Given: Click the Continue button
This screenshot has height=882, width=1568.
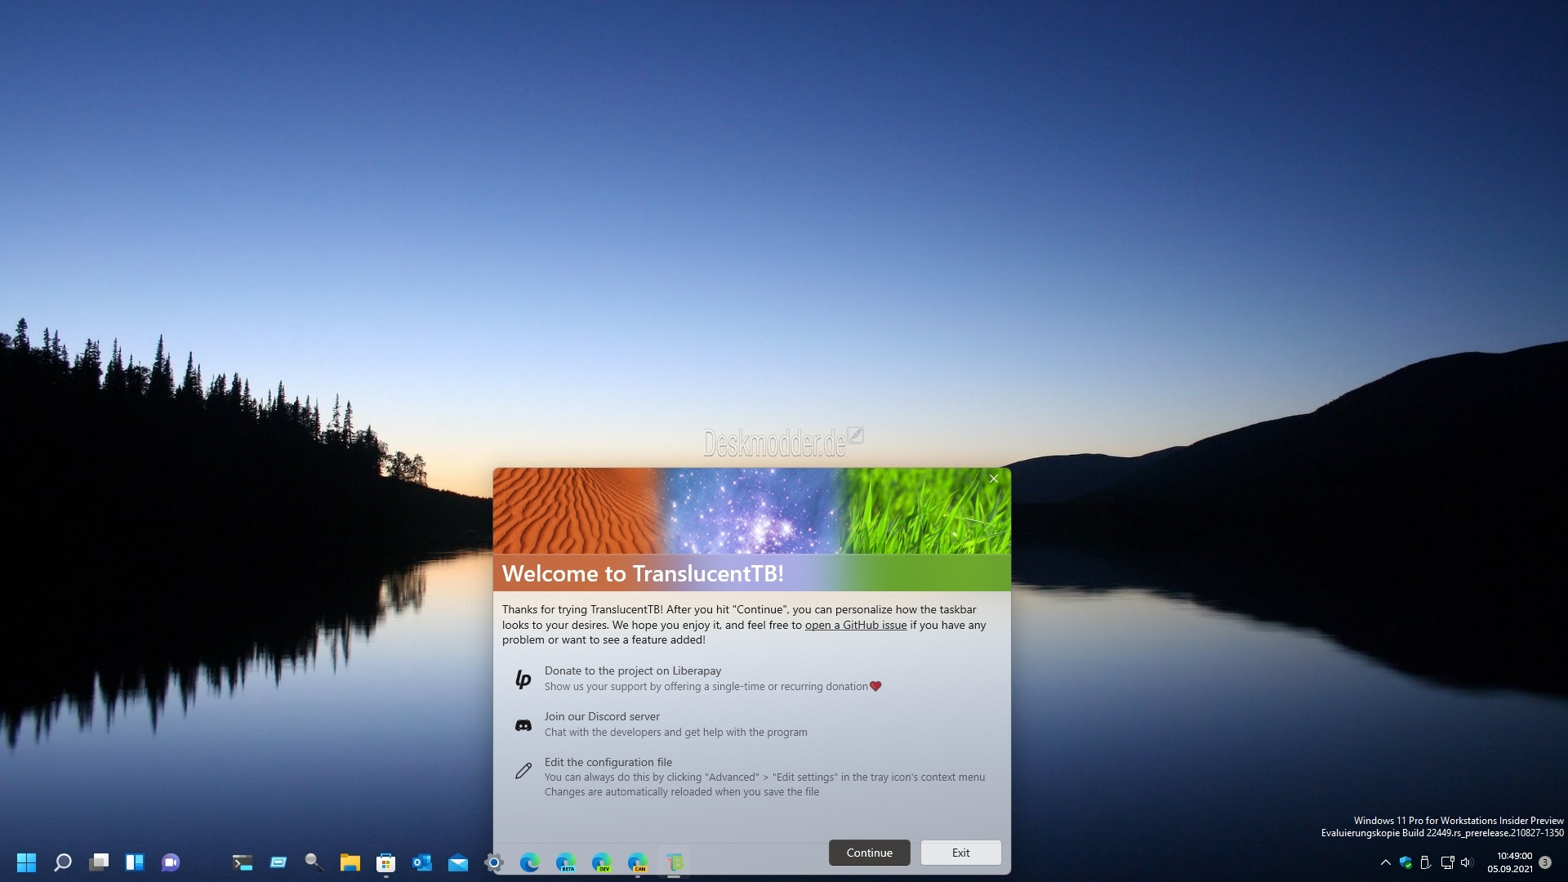Looking at the screenshot, I should 869,853.
